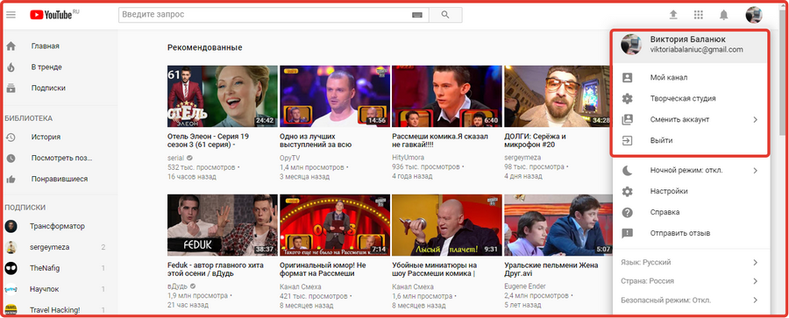Image resolution: width=789 pixels, height=318 pixels.
Task: Click the thumbs-up Понравившиеся icon
Action: coord(11,179)
